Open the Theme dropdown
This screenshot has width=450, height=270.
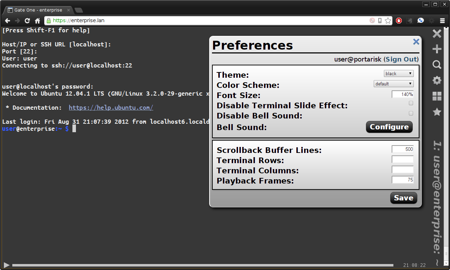(398, 73)
